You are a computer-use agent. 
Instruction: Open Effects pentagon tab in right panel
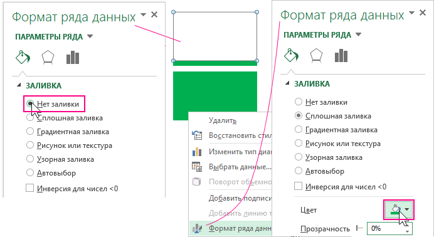[x=316, y=55]
